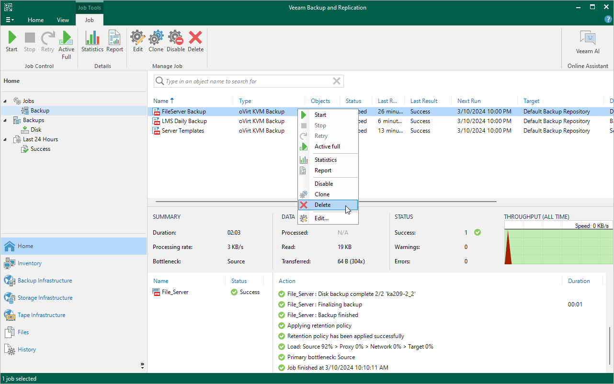This screenshot has height=384, width=614.
Task: Collapse the Last 24 Hours tree node
Action: [x=5, y=139]
